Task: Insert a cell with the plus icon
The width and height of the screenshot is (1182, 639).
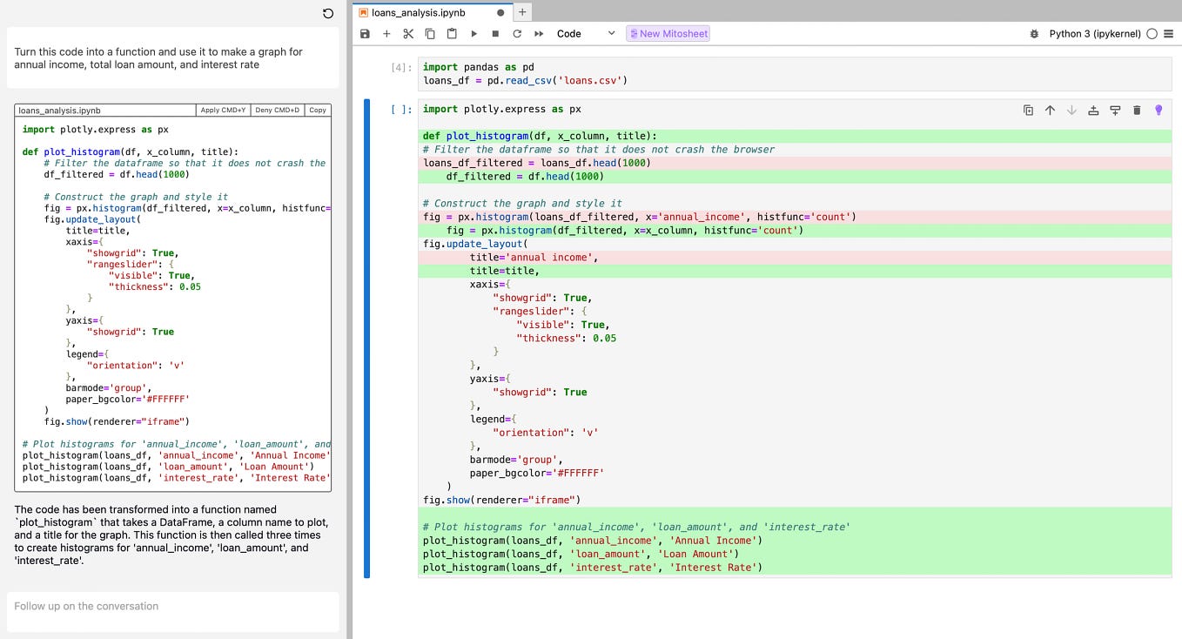Action: 386,34
